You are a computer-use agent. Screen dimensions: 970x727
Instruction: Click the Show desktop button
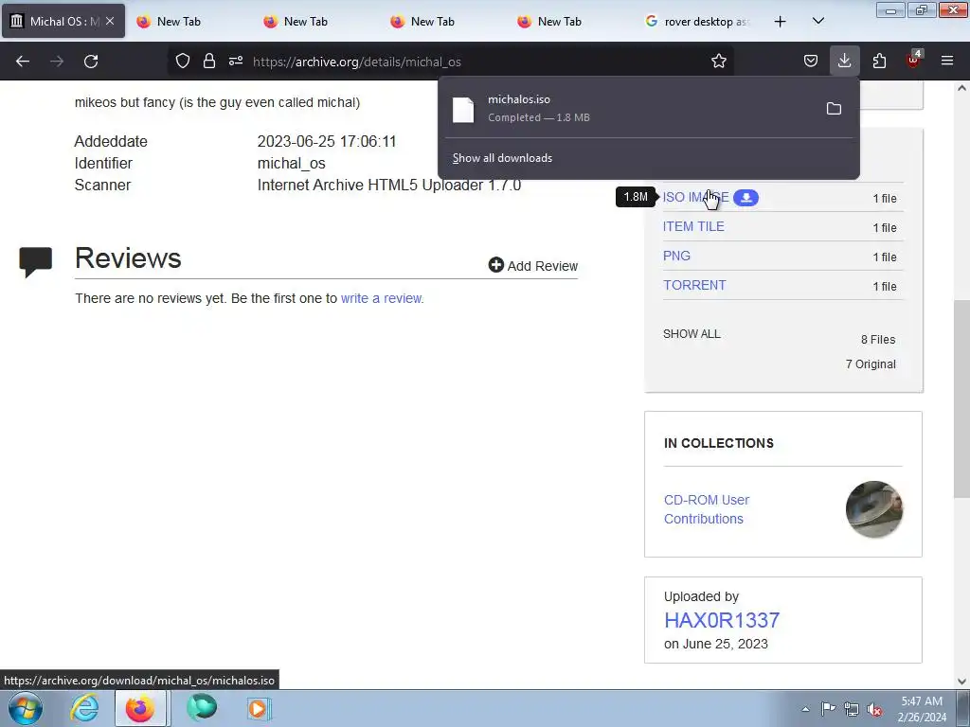point(963,709)
